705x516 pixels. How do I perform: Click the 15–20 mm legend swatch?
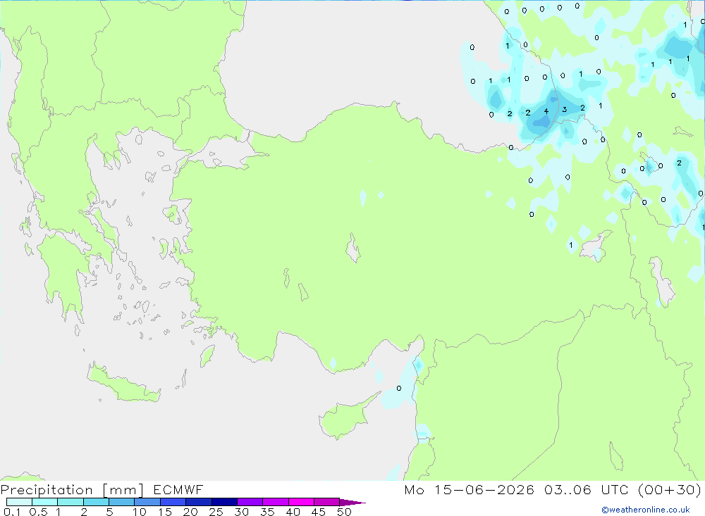click(173, 502)
